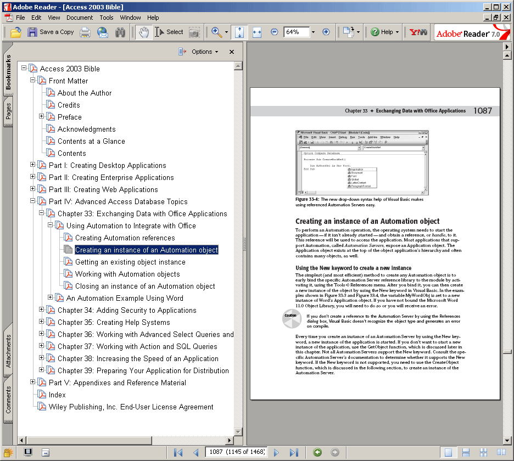This screenshot has width=514, height=461.
Task: Click the zoom percentage field showing 64%
Action: pos(297,32)
